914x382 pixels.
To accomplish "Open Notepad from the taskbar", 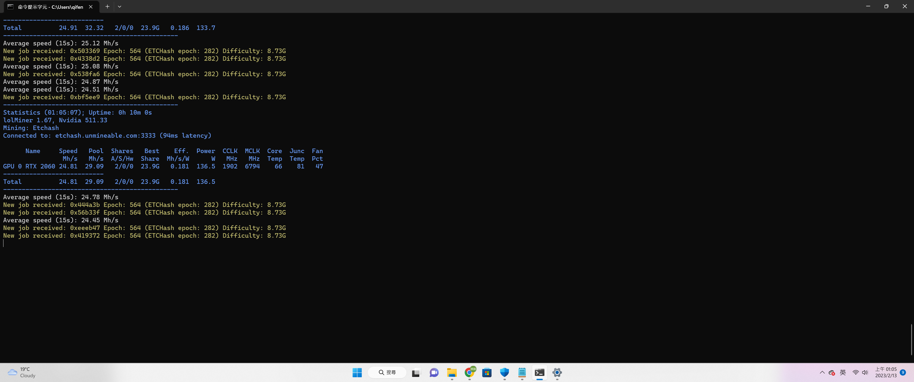I will pyautogui.click(x=522, y=372).
